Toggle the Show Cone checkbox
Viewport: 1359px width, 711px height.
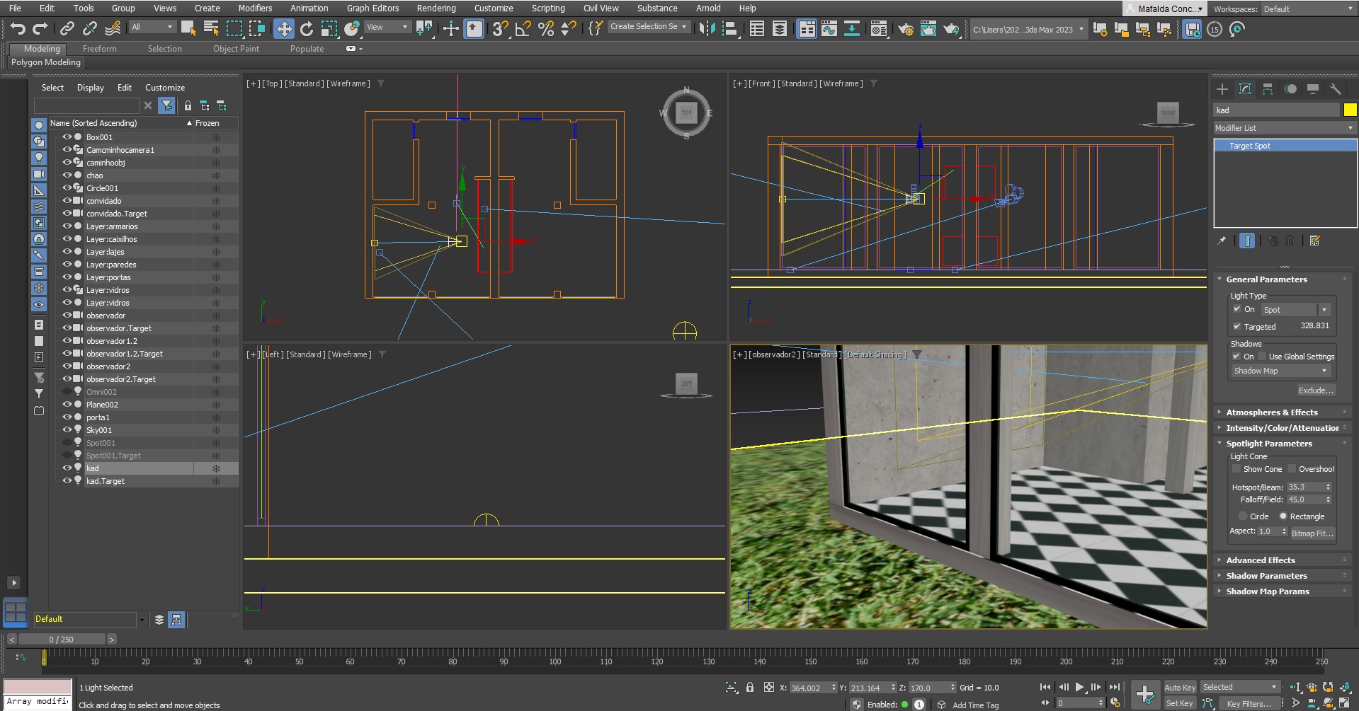[x=1236, y=469]
